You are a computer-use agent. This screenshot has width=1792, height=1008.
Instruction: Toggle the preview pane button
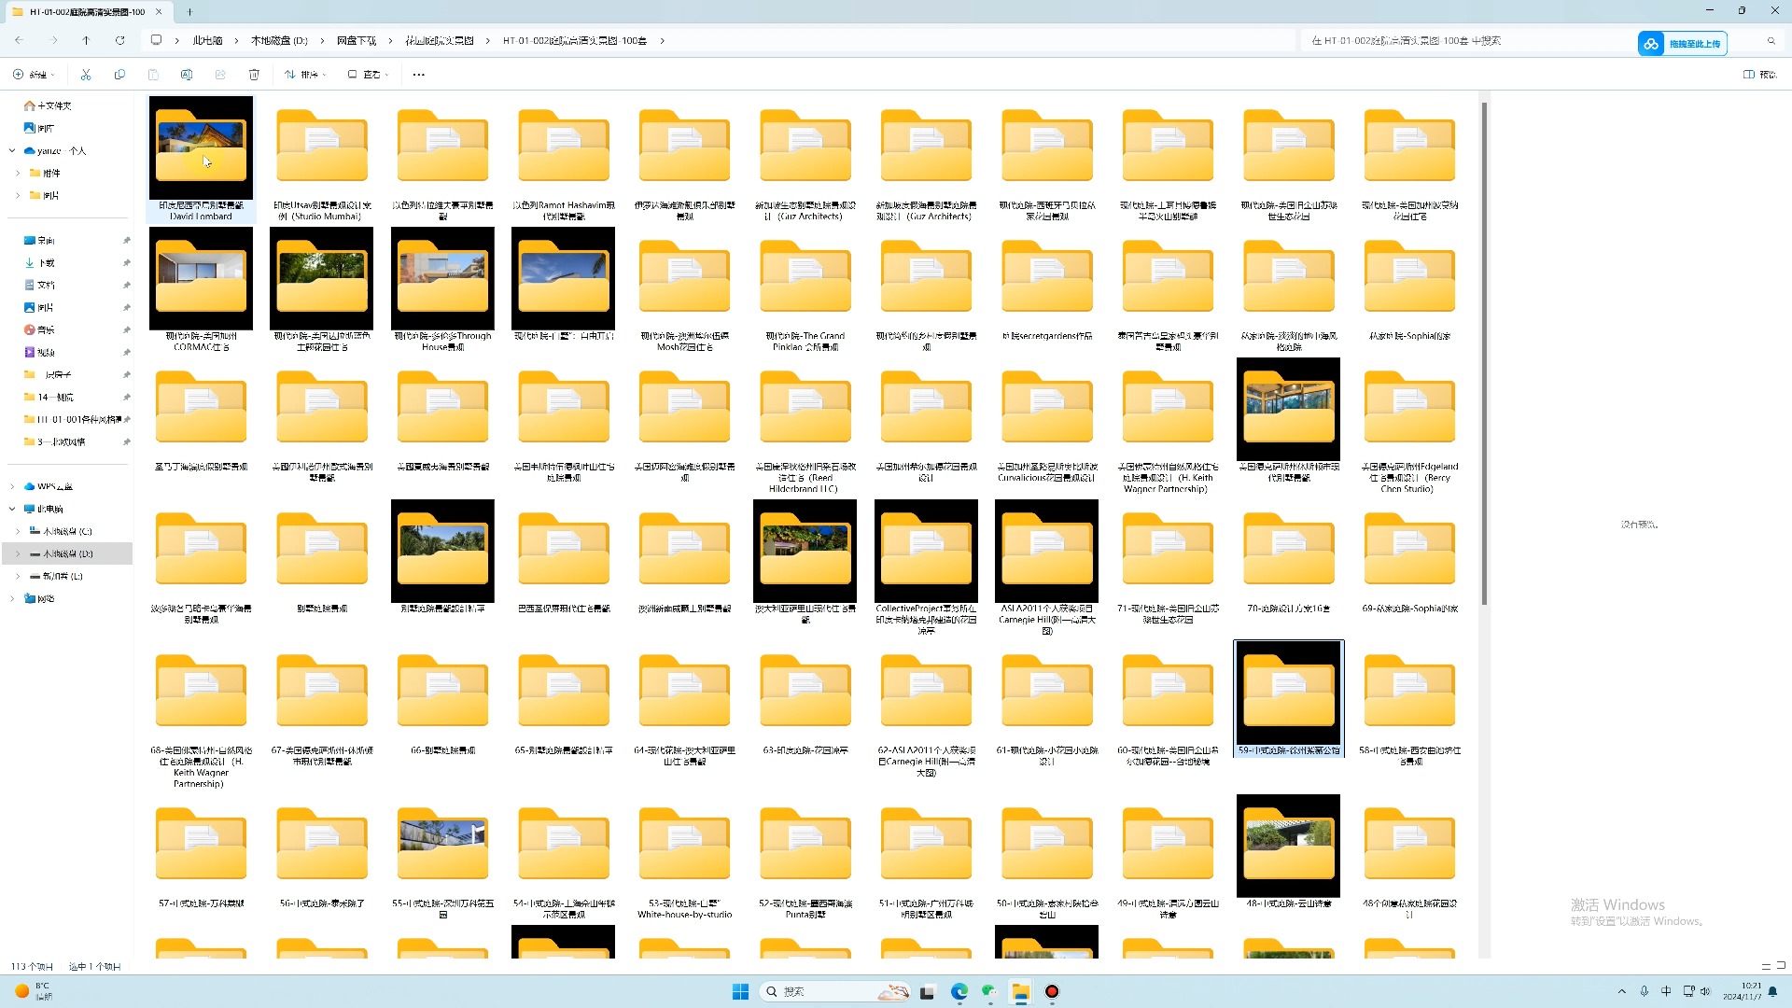[1760, 75]
